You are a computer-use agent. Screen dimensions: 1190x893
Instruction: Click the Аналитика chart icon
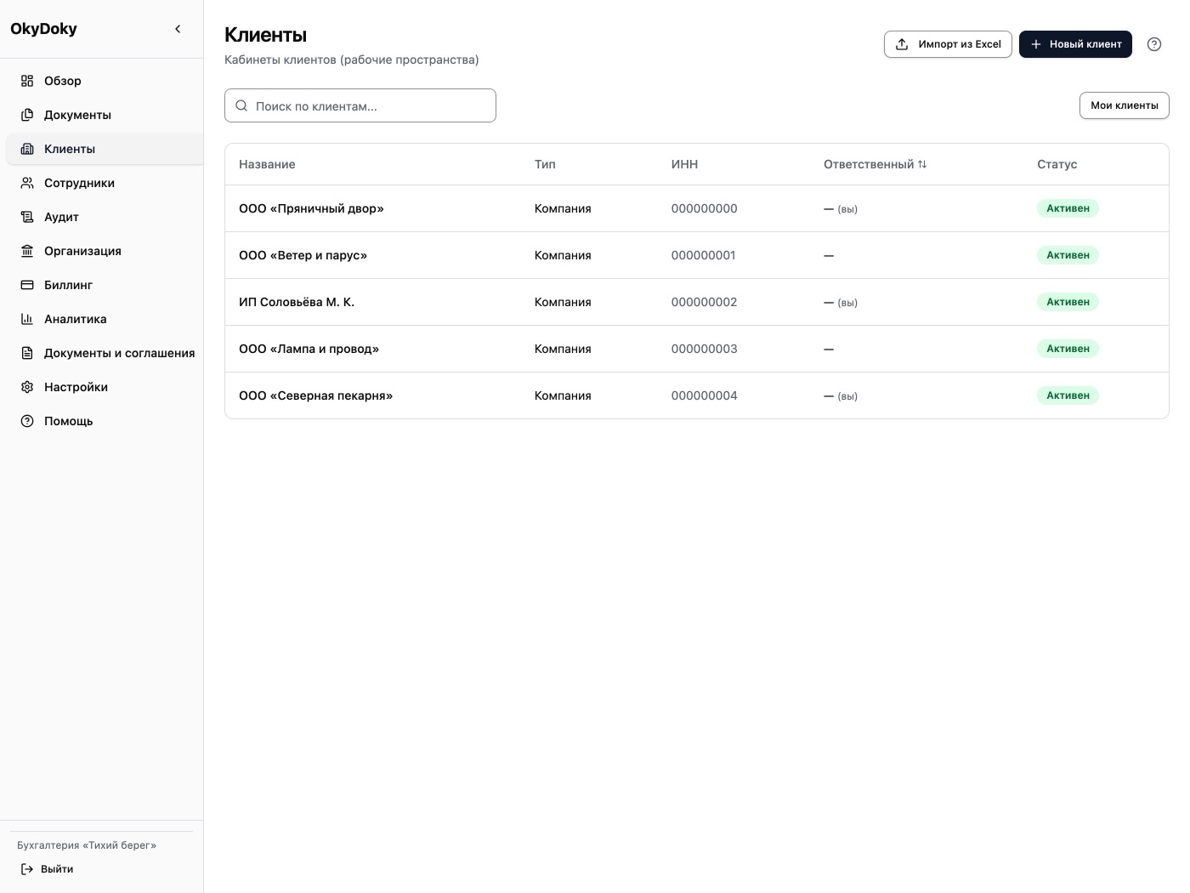[27, 319]
